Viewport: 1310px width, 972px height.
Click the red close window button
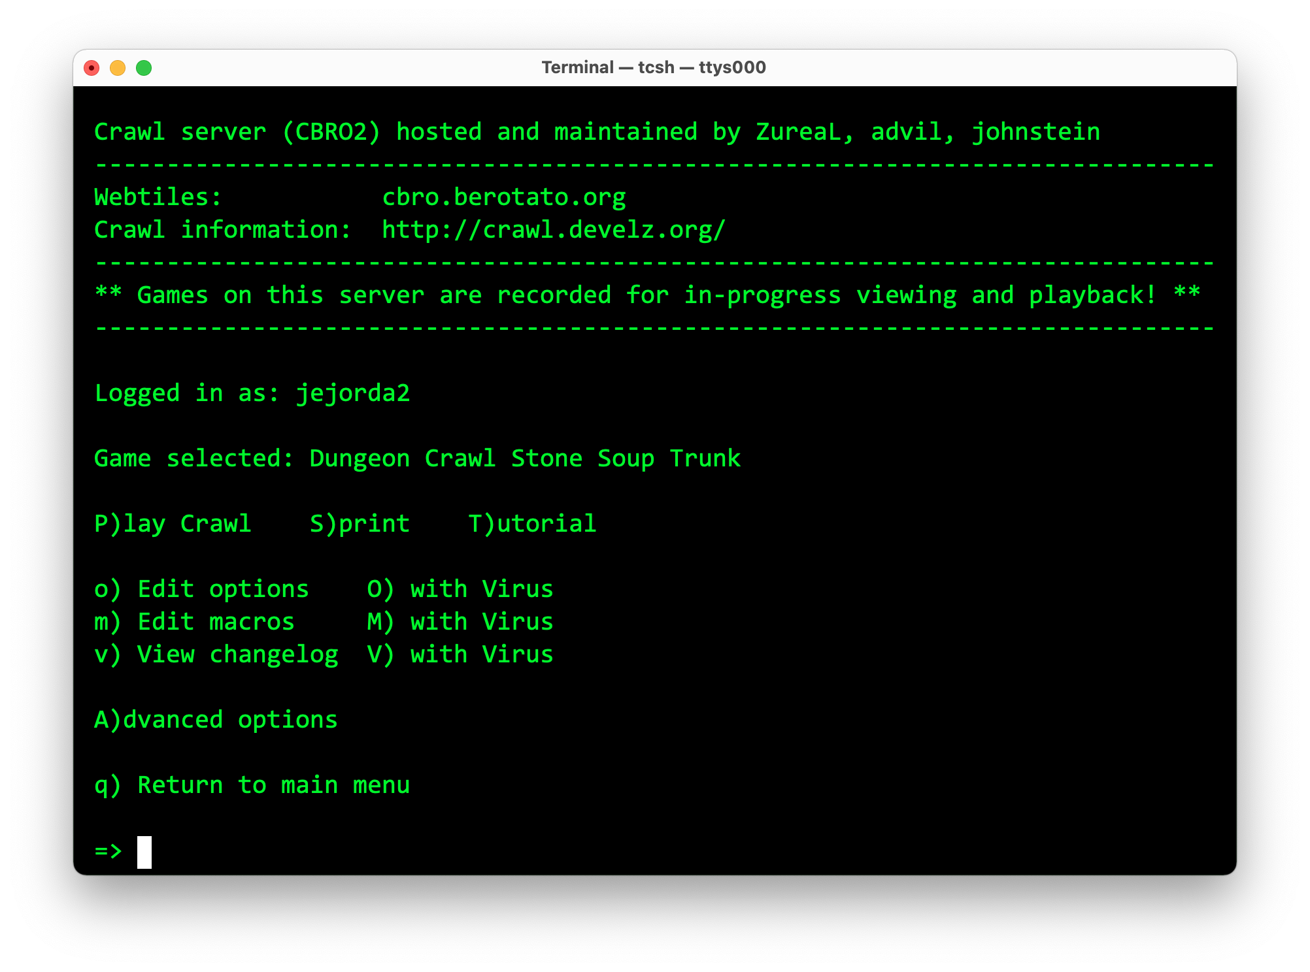[x=92, y=68]
